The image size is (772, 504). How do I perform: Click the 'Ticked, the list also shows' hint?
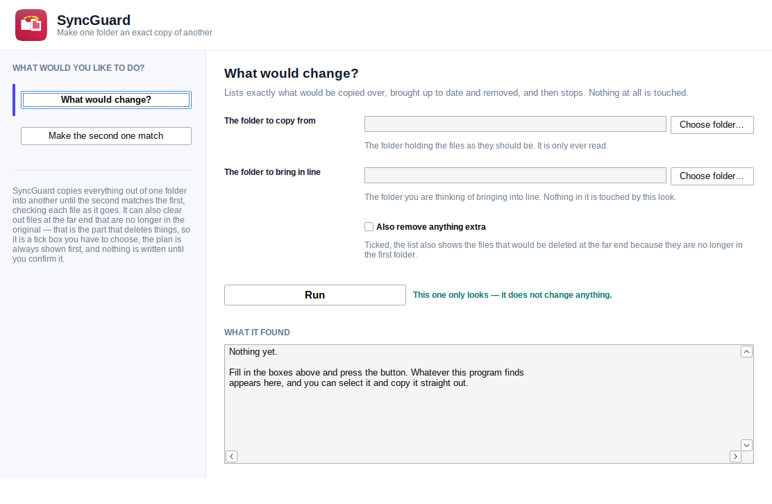tap(553, 249)
